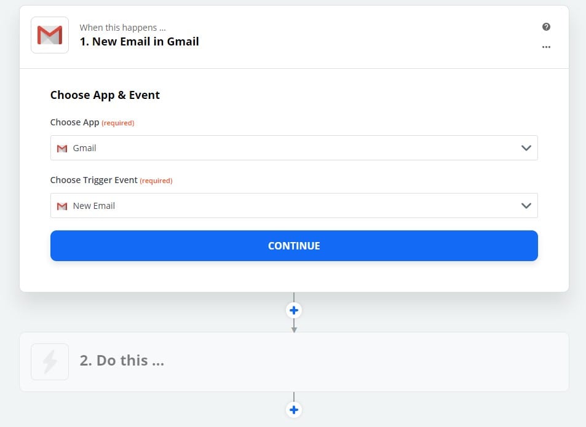The image size is (586, 427).
Task: Open the help question mark icon
Action: point(546,27)
